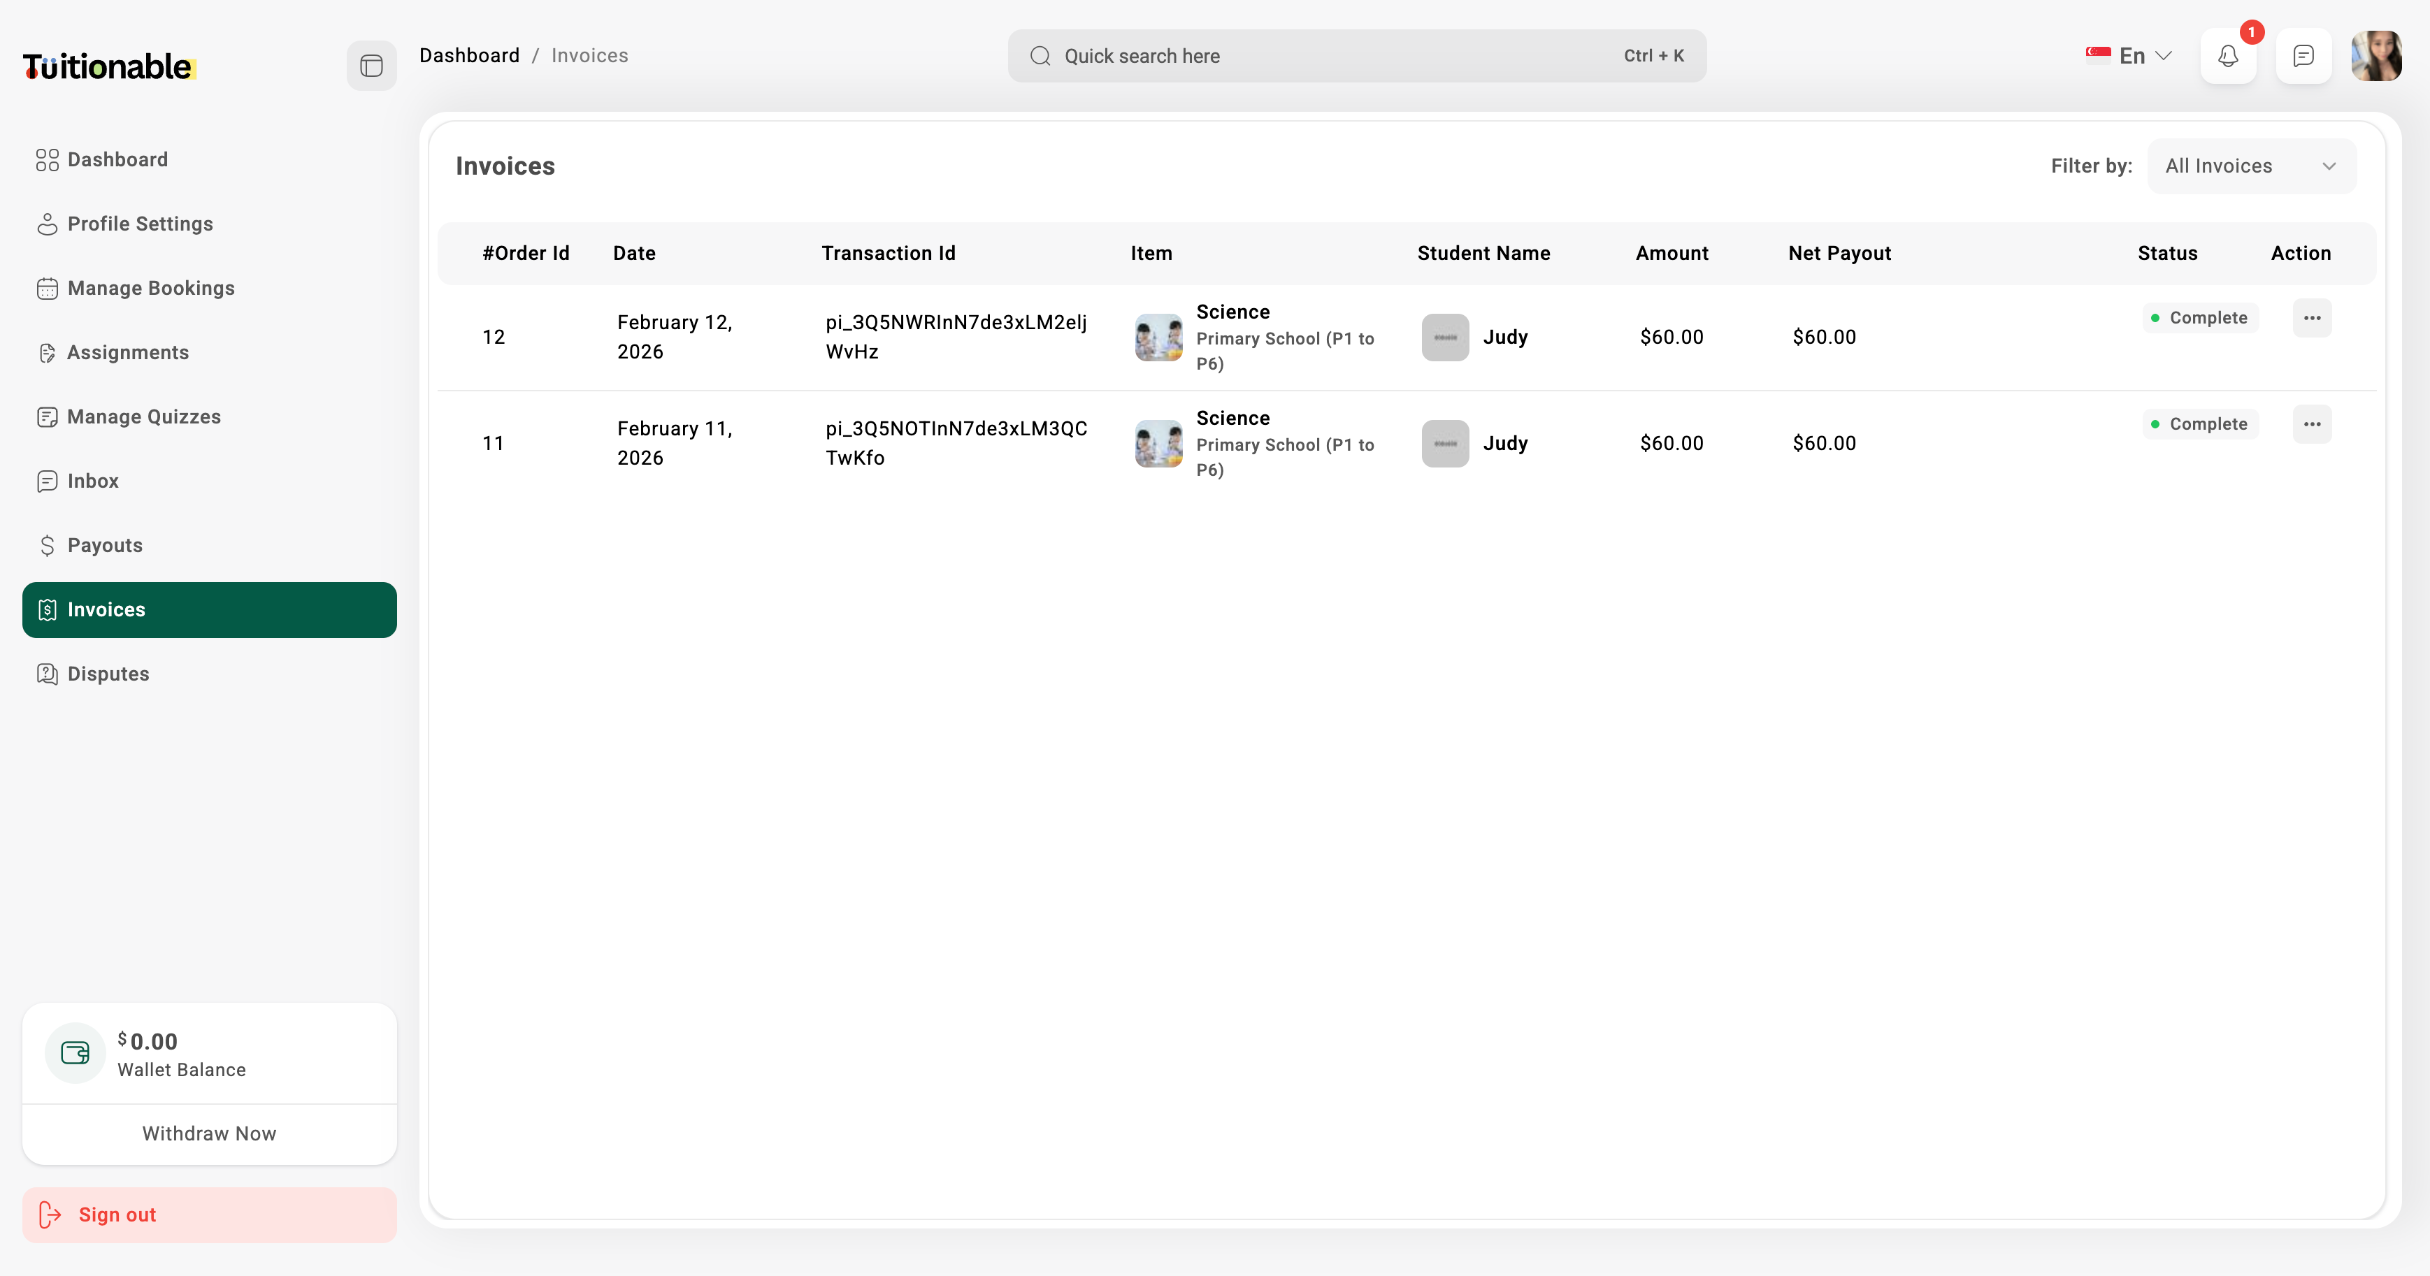Click the user profile avatar

tap(2375, 56)
